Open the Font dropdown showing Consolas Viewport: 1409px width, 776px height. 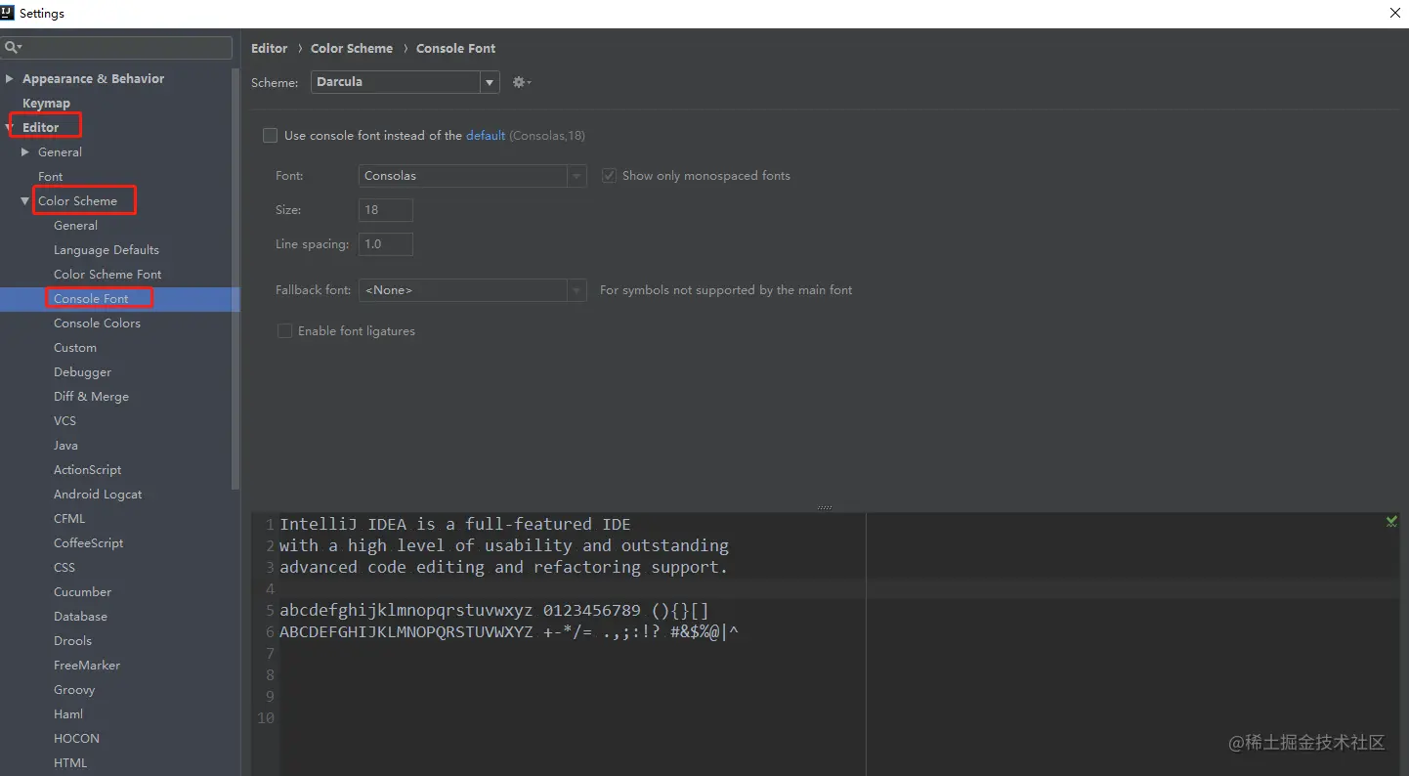[473, 176]
